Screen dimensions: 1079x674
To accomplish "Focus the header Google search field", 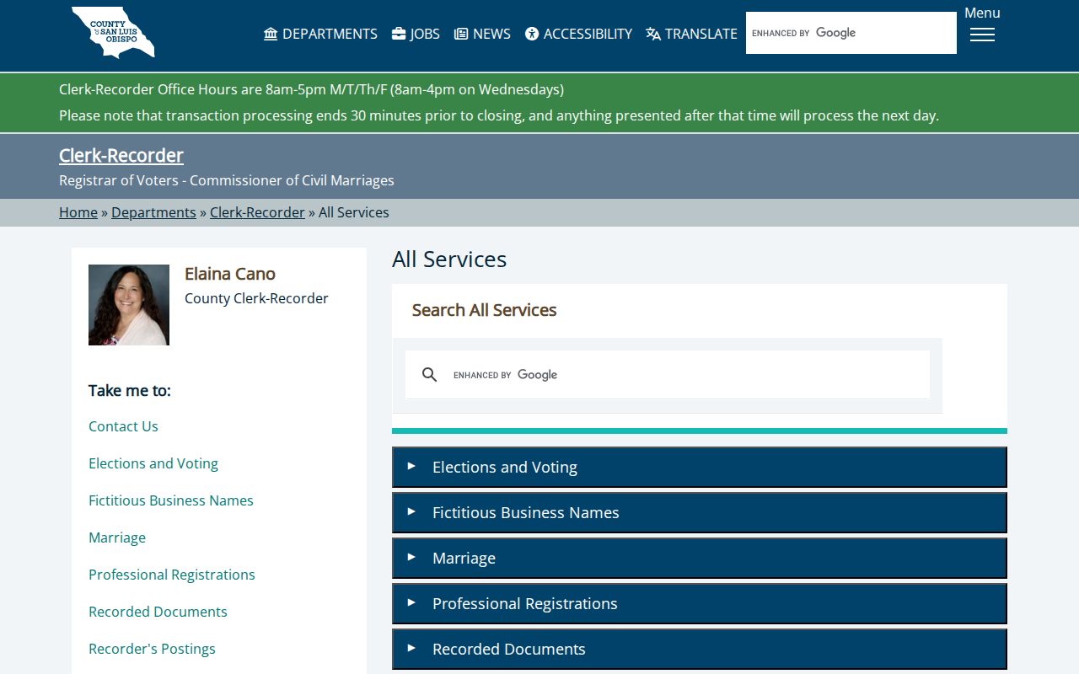I will (x=851, y=33).
